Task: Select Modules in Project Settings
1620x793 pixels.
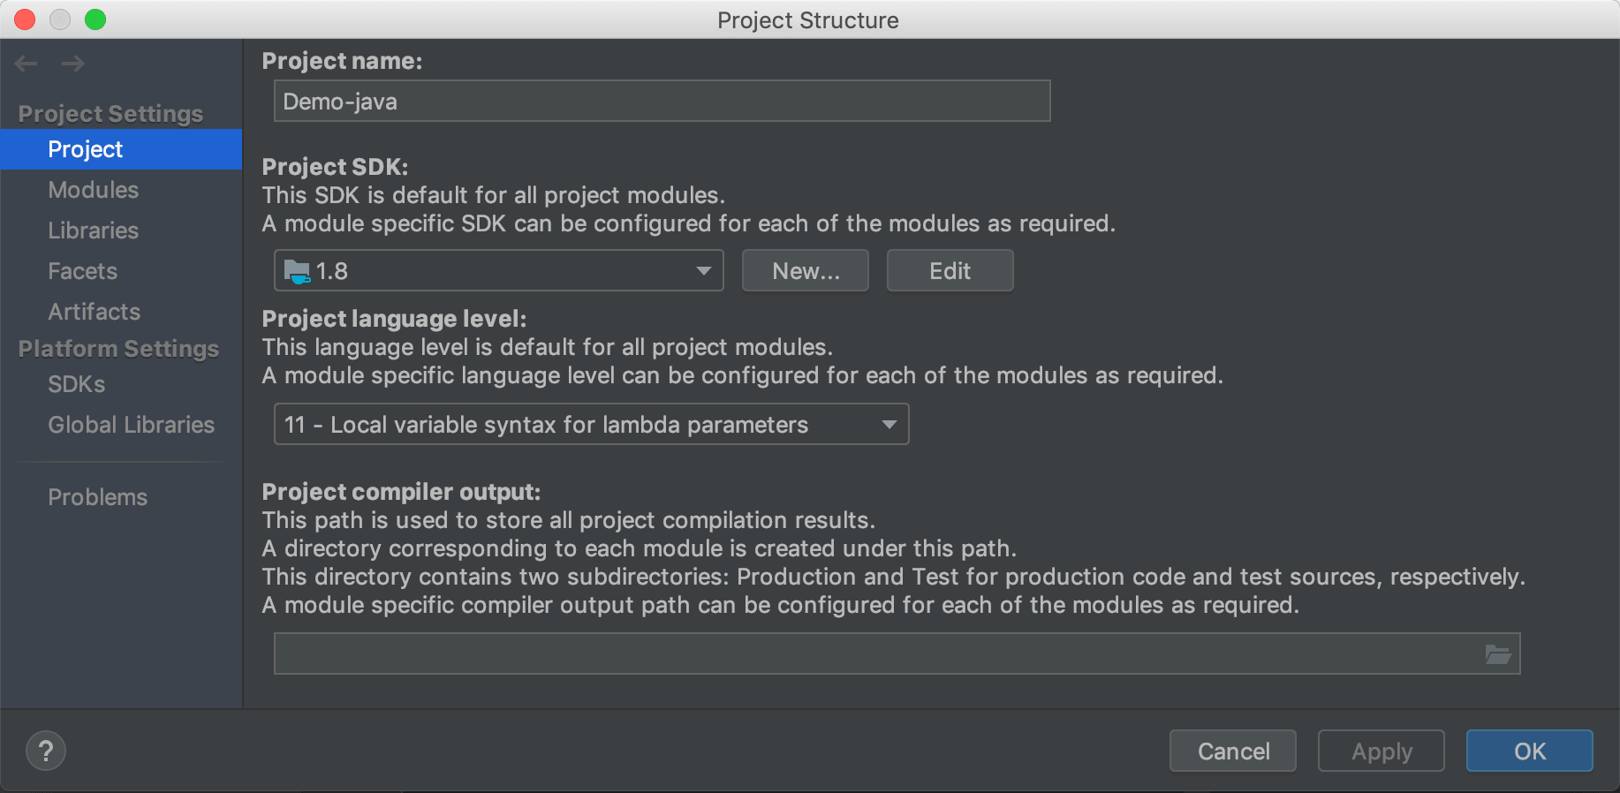Action: click(94, 190)
